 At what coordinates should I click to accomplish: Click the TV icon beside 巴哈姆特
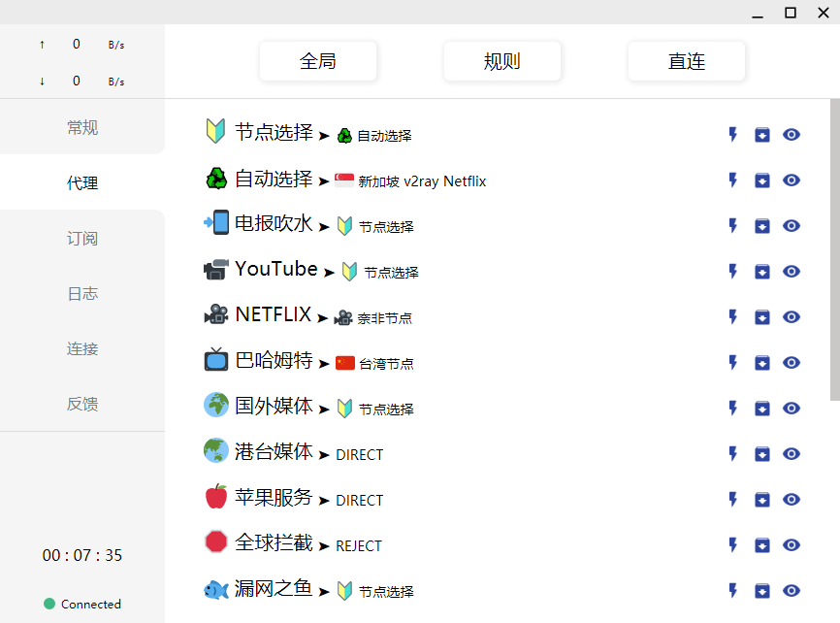216,359
